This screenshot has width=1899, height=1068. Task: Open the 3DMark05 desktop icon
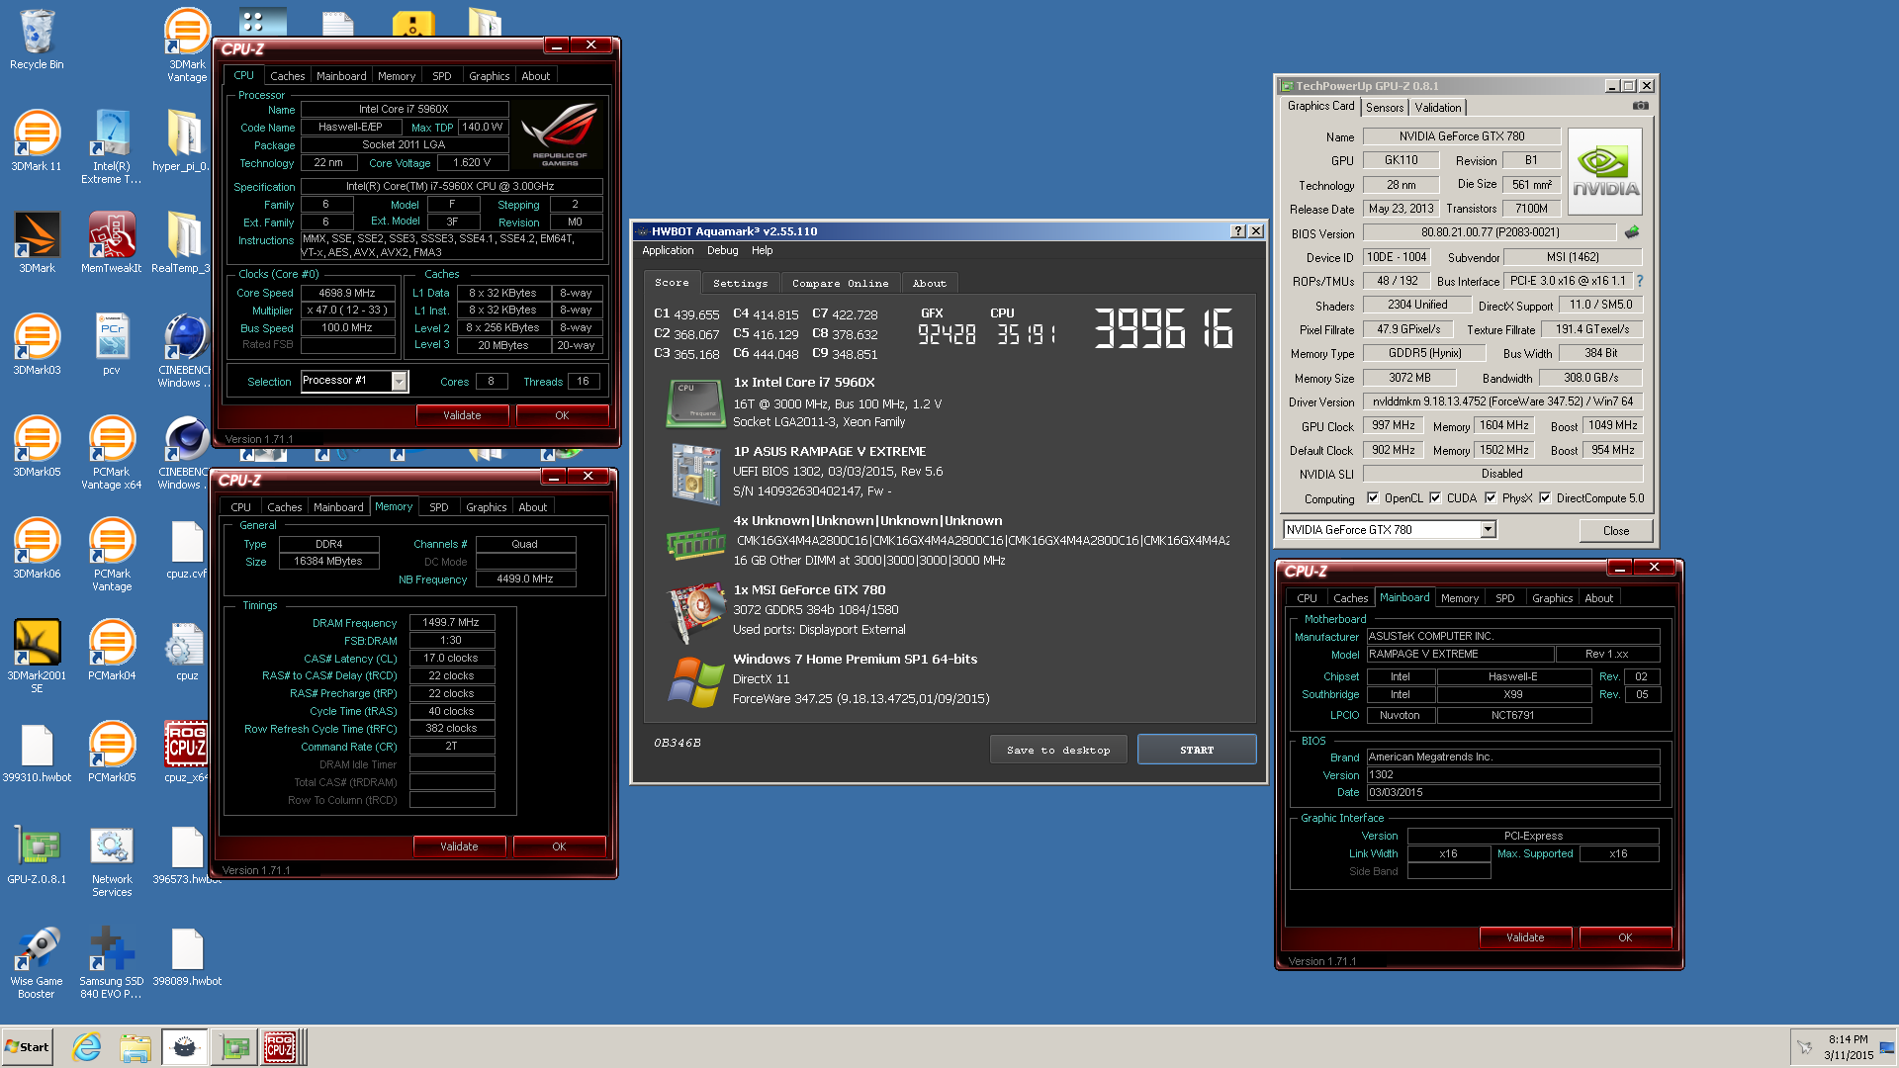tap(37, 447)
